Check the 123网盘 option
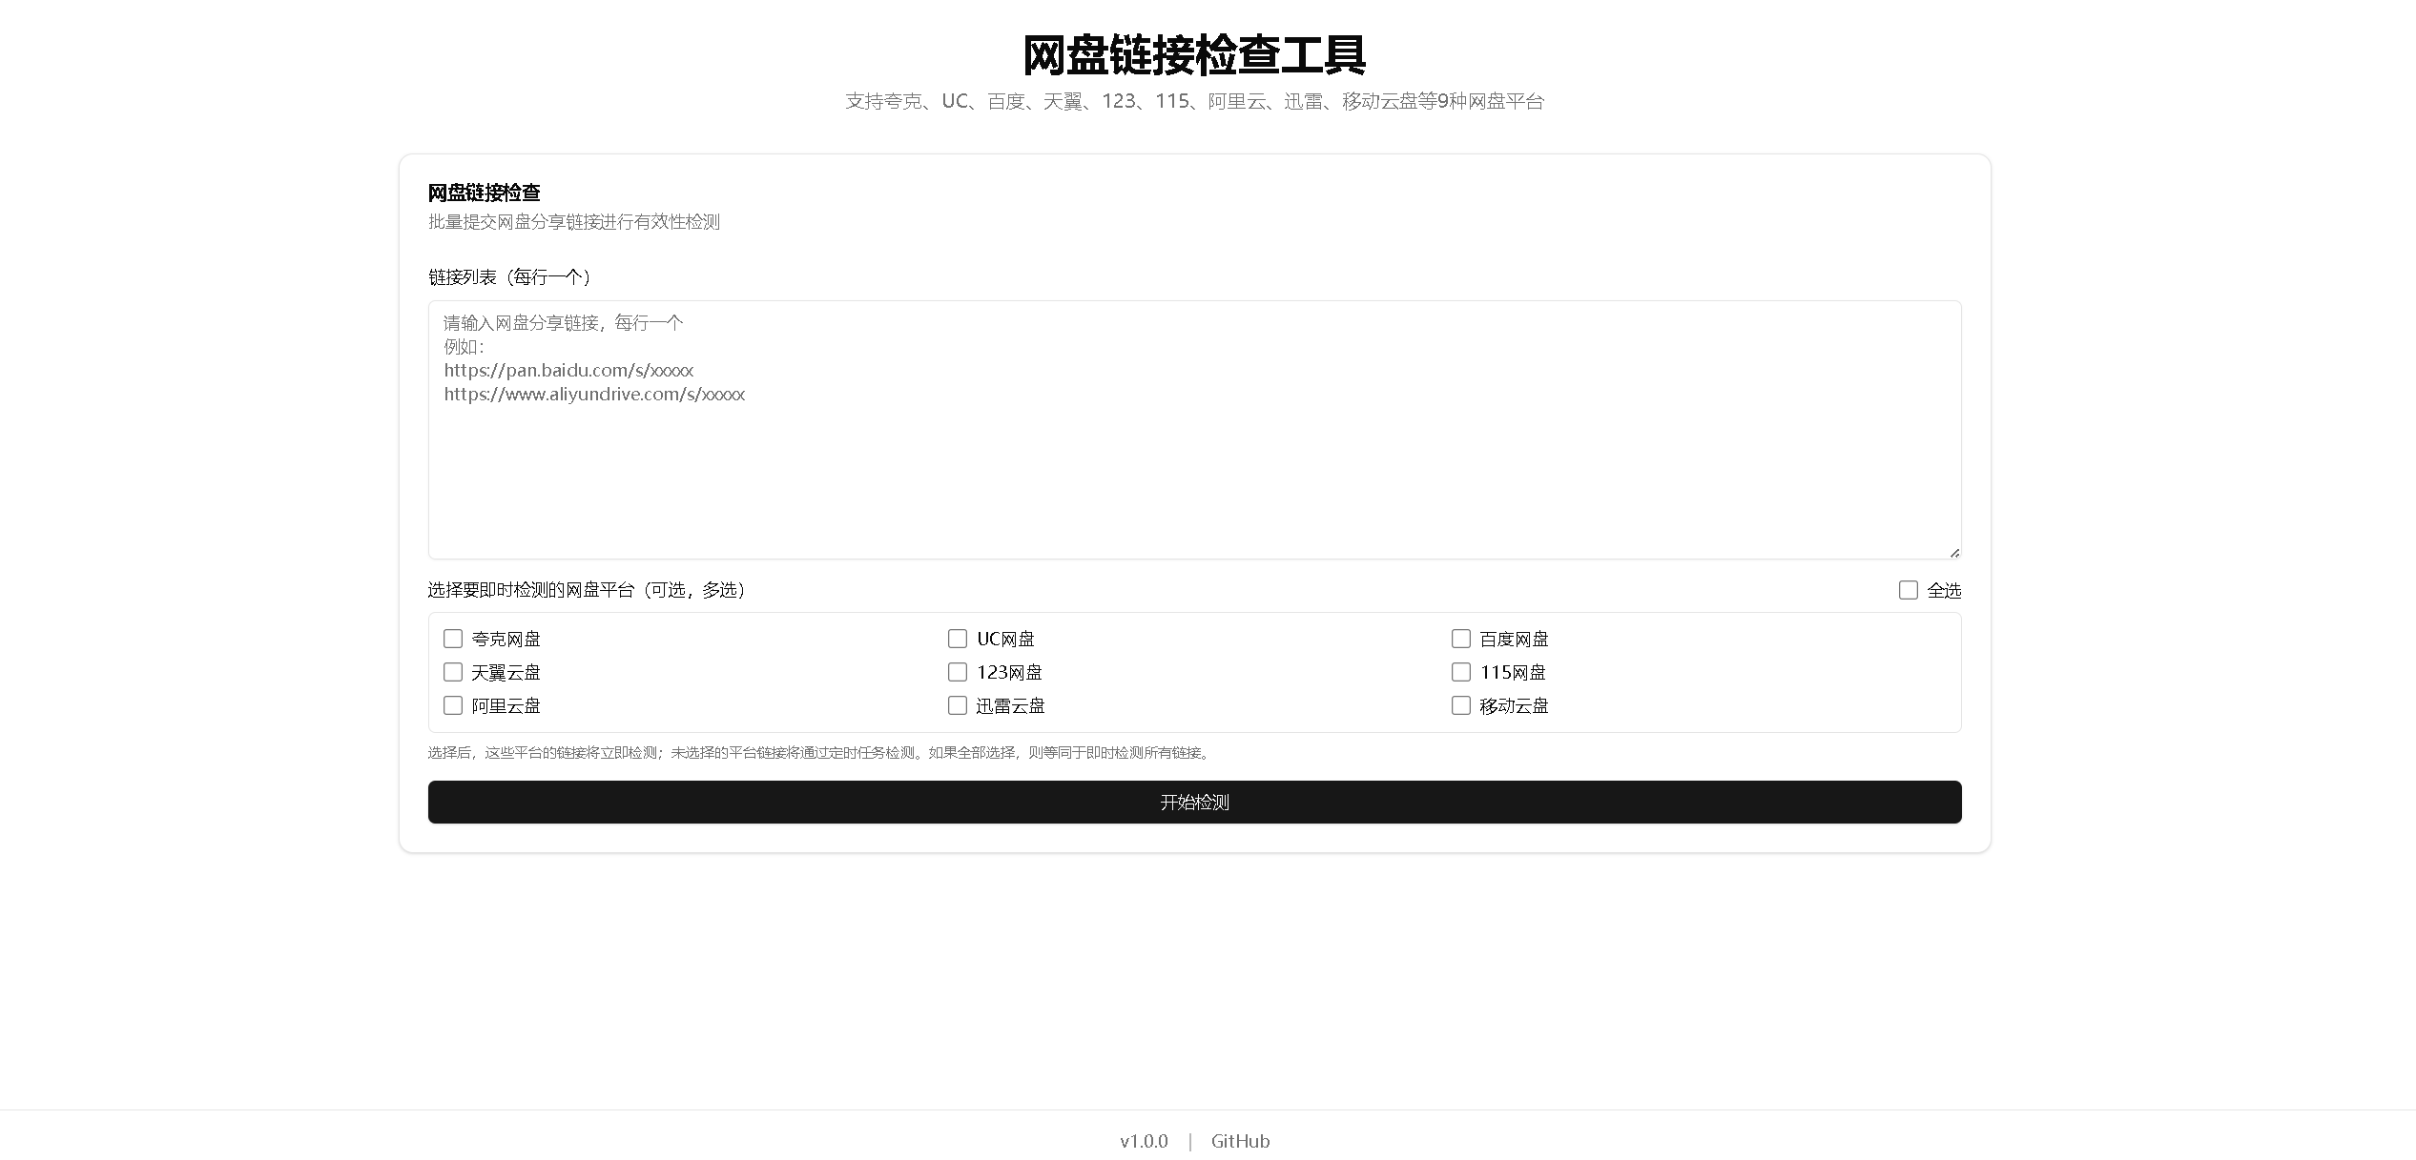The height and width of the screenshot is (1160, 2416). click(957, 672)
